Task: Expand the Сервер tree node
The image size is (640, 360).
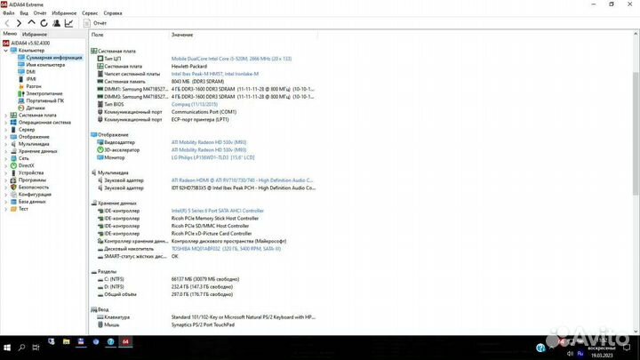Action: pyautogui.click(x=5, y=130)
